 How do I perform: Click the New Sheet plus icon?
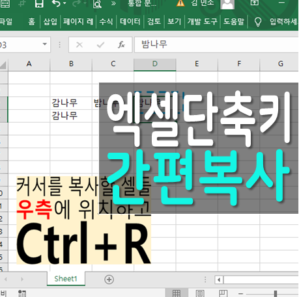pyautogui.click(x=109, y=279)
